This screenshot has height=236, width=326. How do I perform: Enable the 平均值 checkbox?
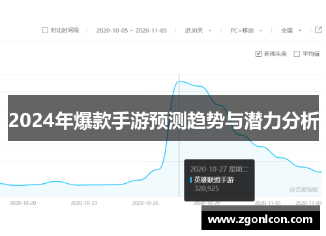(297, 53)
